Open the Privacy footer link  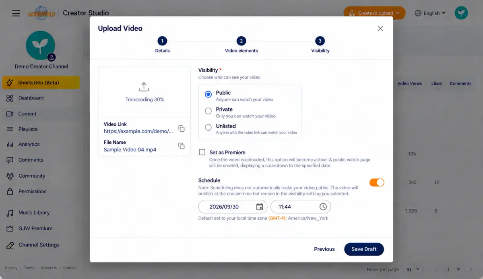coord(11,268)
